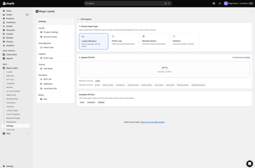Click the Flow app icon
The height and width of the screenshot is (168, 255).
click(x=4, y=134)
